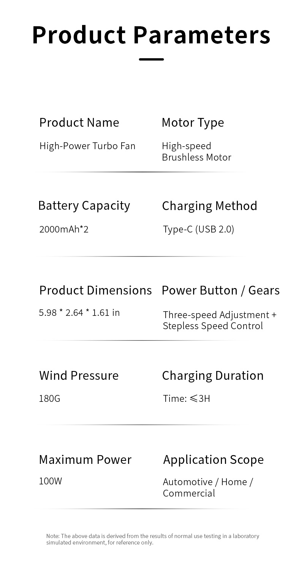
Task: Click the "Time: ≤3H" value
Action: pyautogui.click(x=186, y=399)
